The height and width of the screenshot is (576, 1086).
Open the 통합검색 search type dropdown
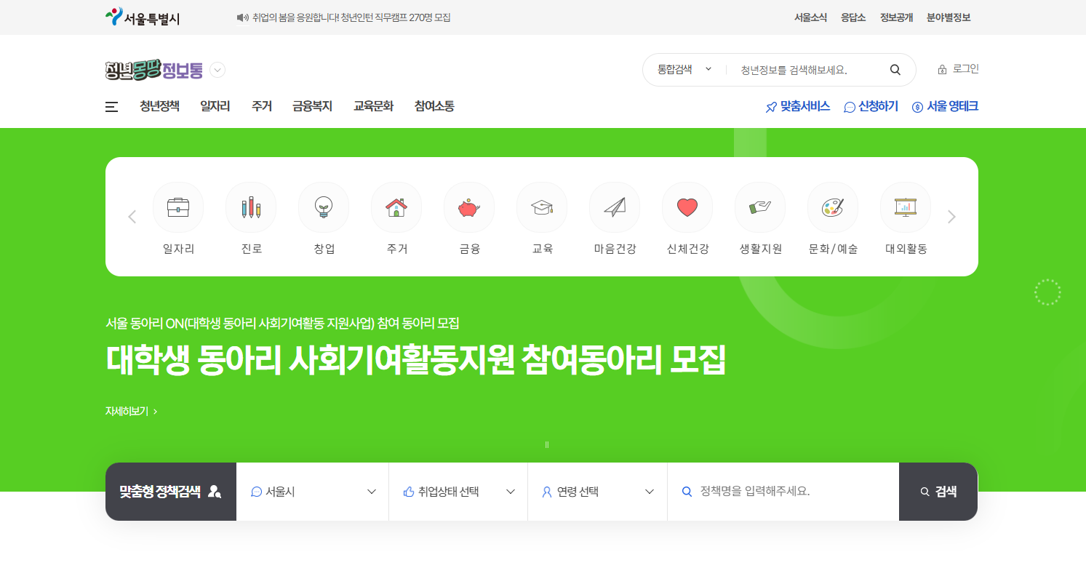pyautogui.click(x=684, y=69)
